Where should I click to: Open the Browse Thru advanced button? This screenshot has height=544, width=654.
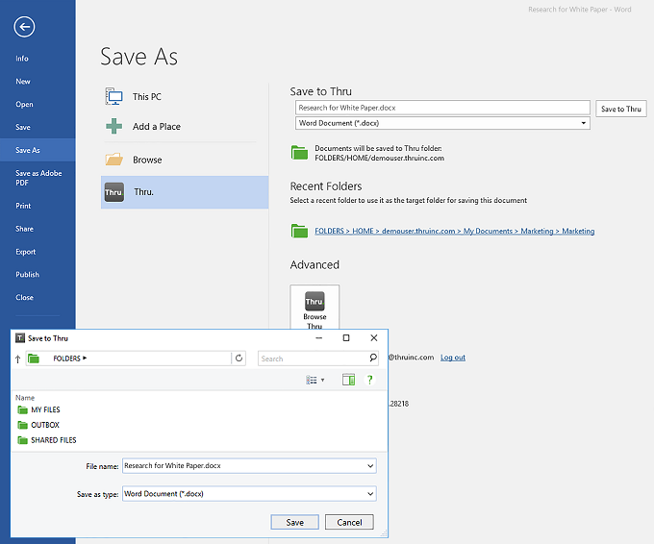pyautogui.click(x=314, y=308)
